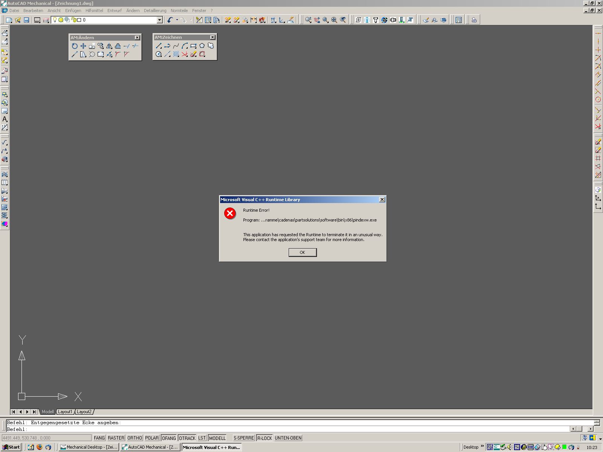Toggle LST lineweight display
The height and width of the screenshot is (452, 603).
[x=202, y=438]
